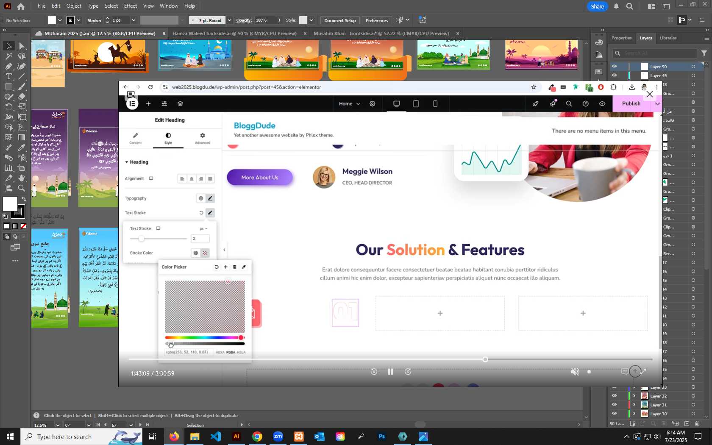Open the Home page selector dropdown
Screen dimensions: 712x445
[x=350, y=103]
